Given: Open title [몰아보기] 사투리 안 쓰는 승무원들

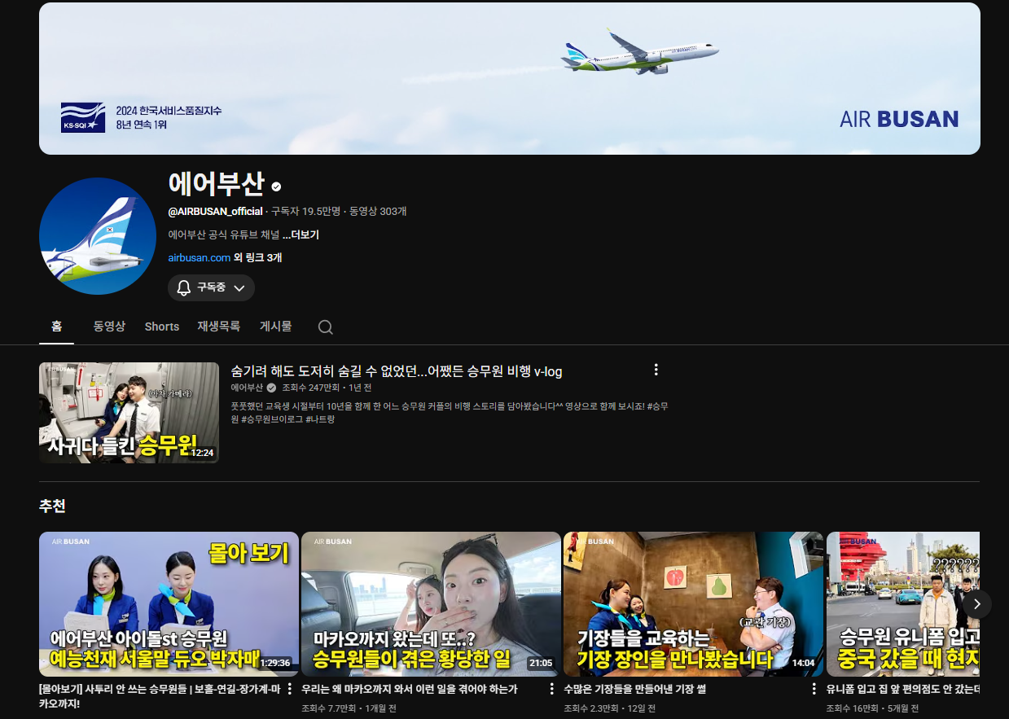Looking at the screenshot, I should [x=160, y=695].
